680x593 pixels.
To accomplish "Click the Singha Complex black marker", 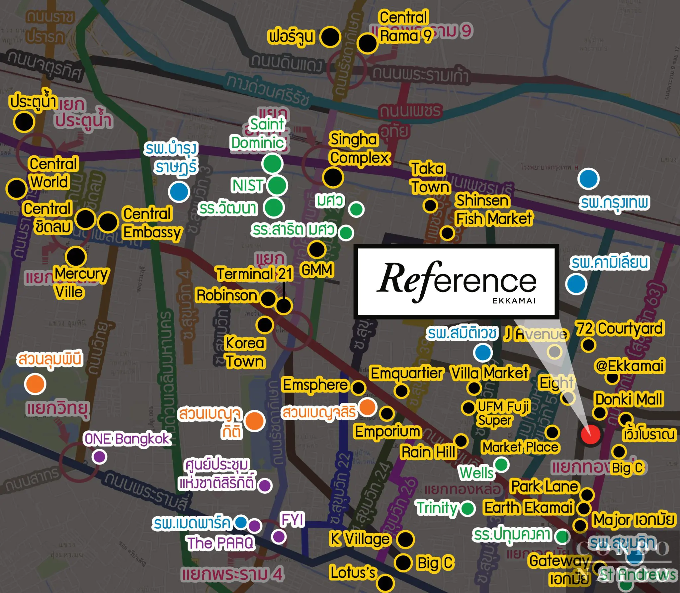I will click(333, 177).
